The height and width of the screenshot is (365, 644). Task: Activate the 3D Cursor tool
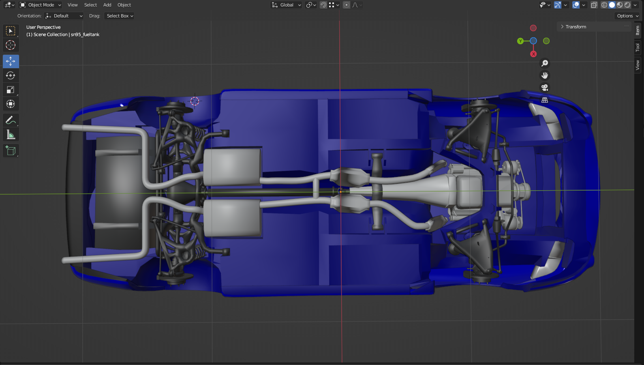(x=11, y=45)
